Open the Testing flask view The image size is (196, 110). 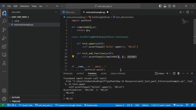tap(4, 63)
